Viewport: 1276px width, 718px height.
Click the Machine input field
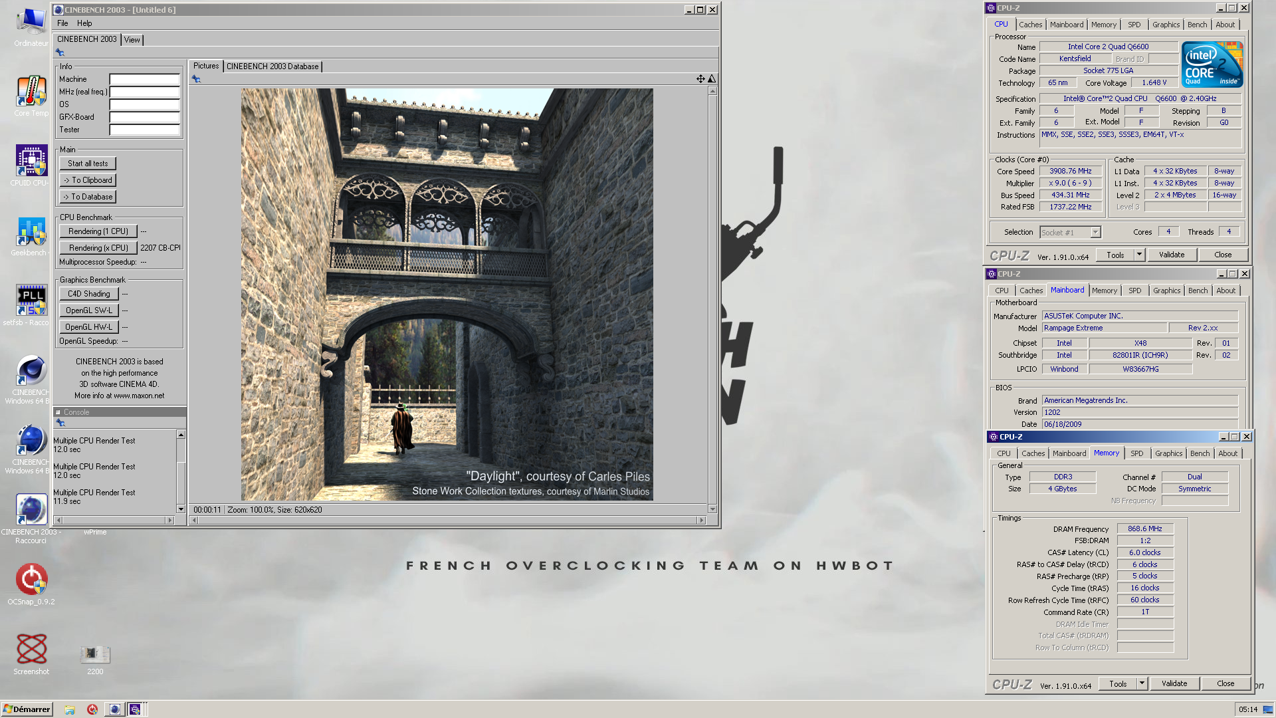pos(145,79)
